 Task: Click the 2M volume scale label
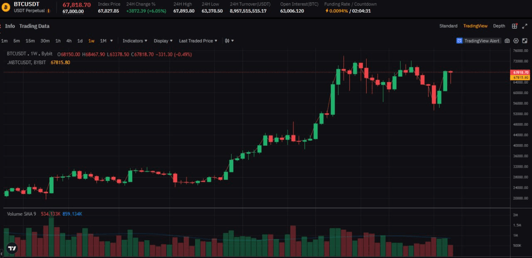[x=515, y=215]
